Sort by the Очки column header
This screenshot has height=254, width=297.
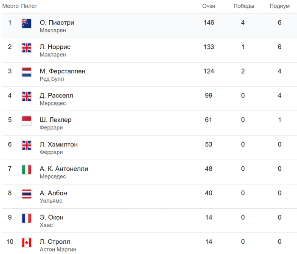(x=208, y=6)
